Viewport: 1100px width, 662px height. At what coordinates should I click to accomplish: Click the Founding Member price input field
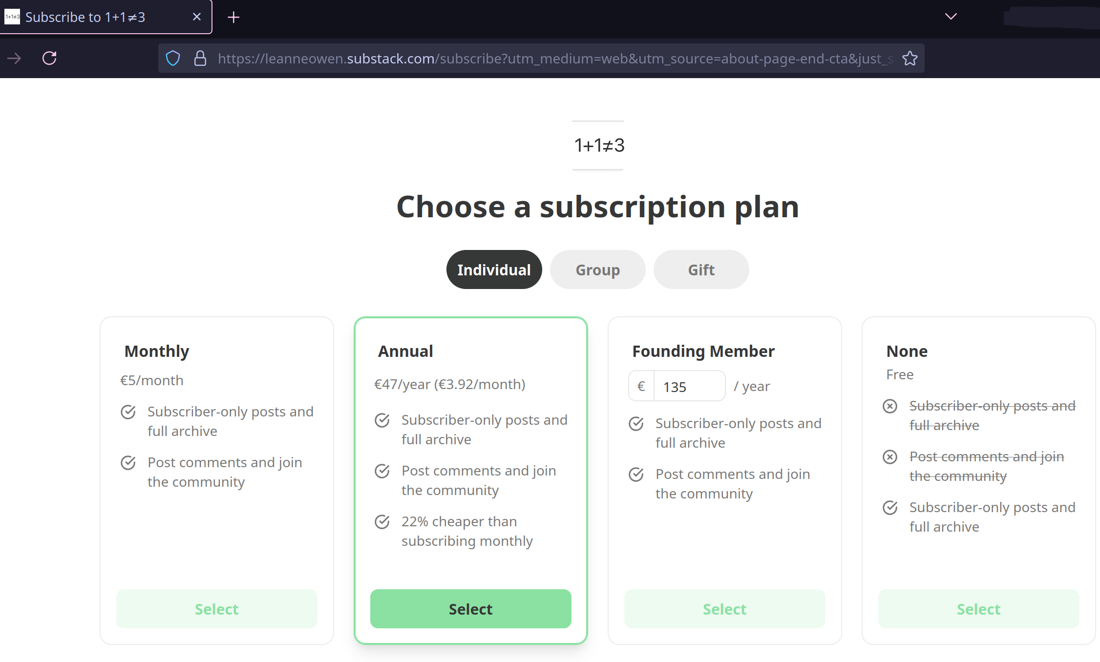[689, 387]
